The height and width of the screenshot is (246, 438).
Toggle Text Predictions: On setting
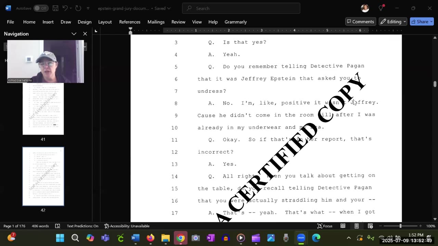[x=82, y=226]
